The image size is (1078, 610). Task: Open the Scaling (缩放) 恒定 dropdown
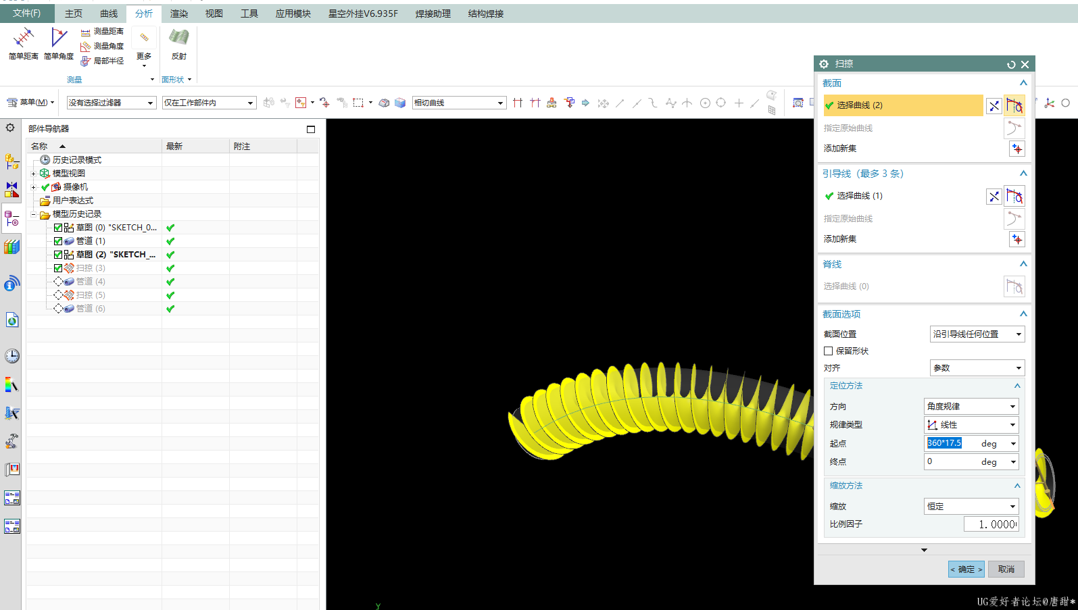click(971, 507)
